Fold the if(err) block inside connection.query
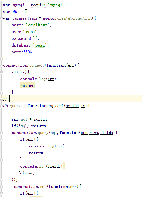 point(1,140)
